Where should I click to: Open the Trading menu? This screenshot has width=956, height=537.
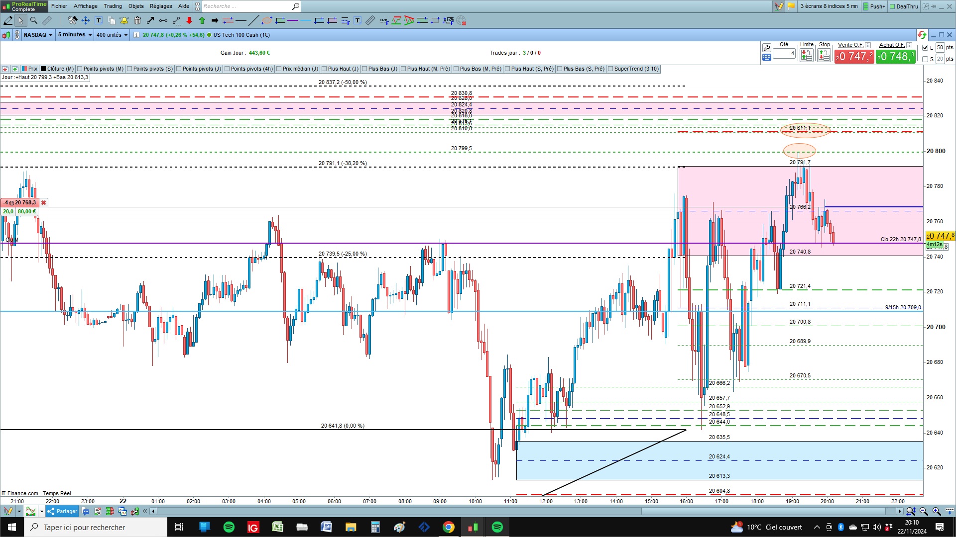point(113,6)
